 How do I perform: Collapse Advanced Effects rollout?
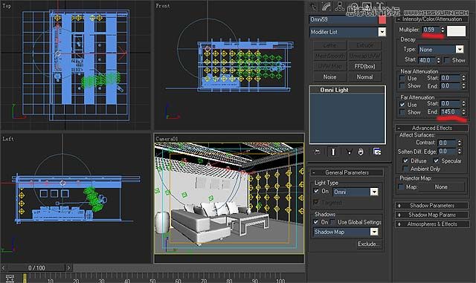click(431, 128)
